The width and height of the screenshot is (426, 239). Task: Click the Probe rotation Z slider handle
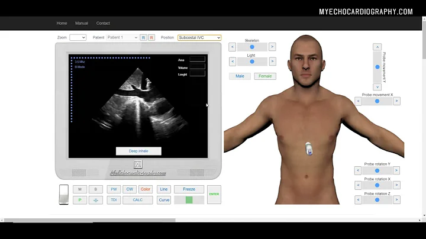point(377,200)
